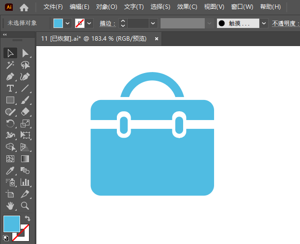Click the none stroke swatch in control bar
Image resolution: width=300 pixels, height=244 pixels.
pos(80,24)
